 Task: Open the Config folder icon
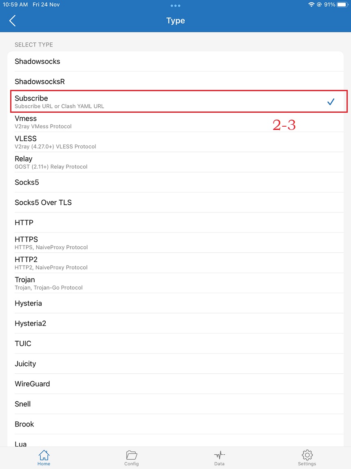131,455
